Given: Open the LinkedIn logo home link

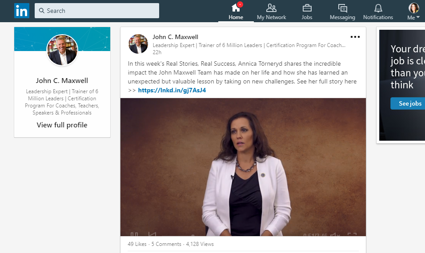Looking at the screenshot, I should [x=22, y=11].
